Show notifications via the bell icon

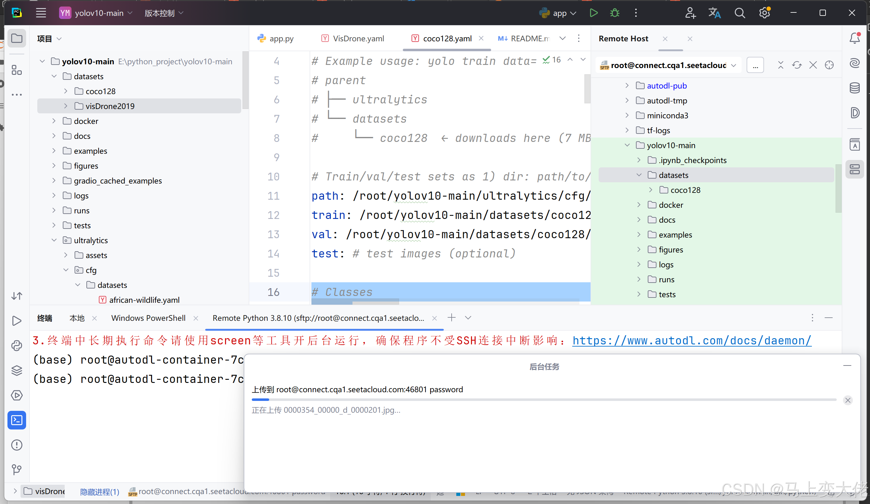[855, 38]
